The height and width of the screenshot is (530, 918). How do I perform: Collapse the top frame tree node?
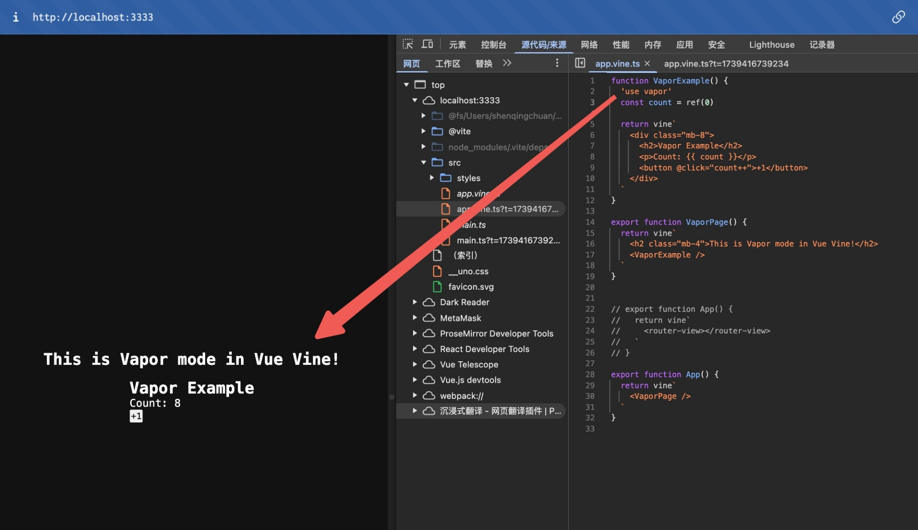406,84
